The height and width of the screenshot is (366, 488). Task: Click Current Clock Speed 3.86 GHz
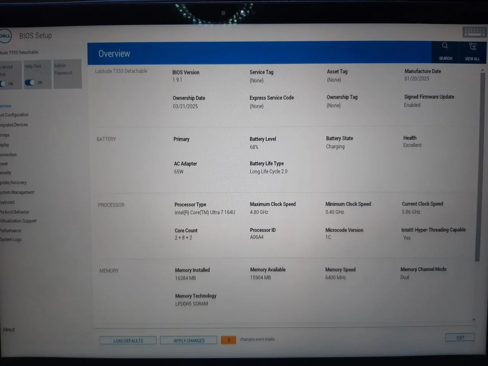411,212
